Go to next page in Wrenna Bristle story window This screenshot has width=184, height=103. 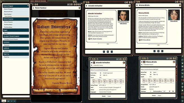[162, 51]
